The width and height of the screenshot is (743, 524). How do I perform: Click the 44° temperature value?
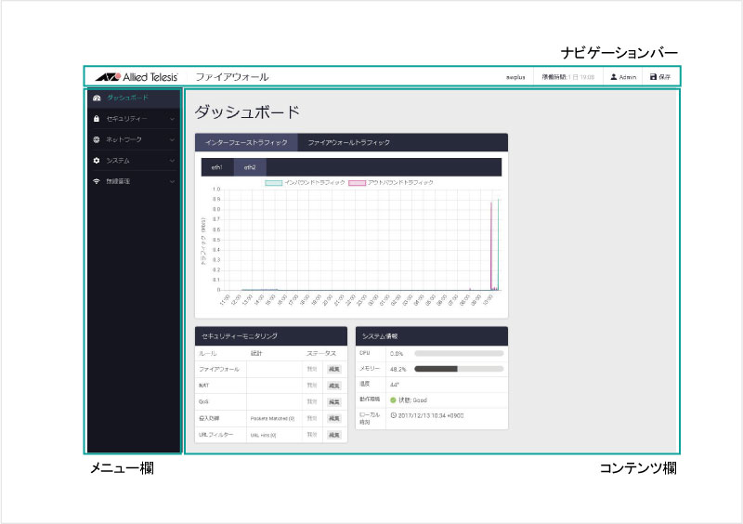pos(394,385)
